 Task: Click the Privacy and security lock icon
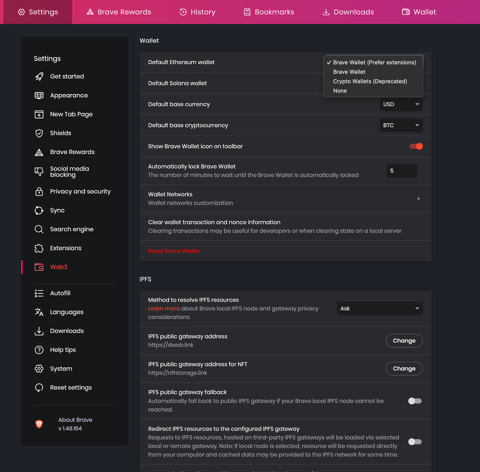pyautogui.click(x=39, y=191)
